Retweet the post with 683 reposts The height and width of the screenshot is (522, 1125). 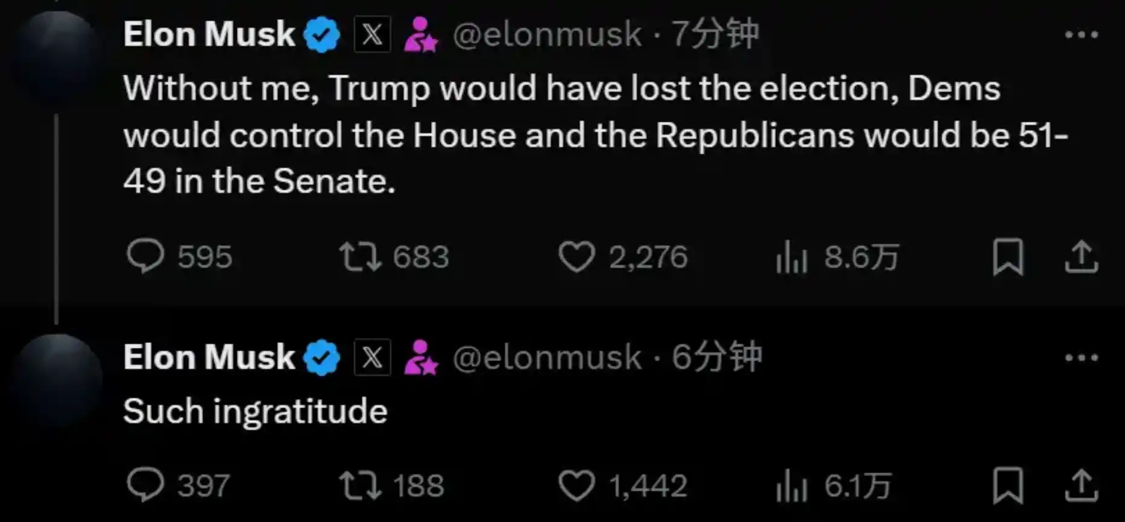click(x=360, y=256)
